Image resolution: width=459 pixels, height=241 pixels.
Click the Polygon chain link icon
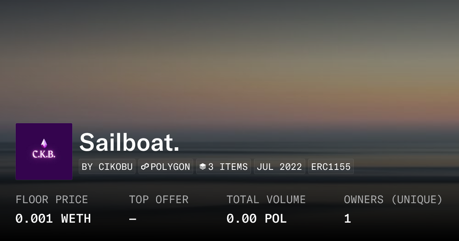tap(145, 167)
